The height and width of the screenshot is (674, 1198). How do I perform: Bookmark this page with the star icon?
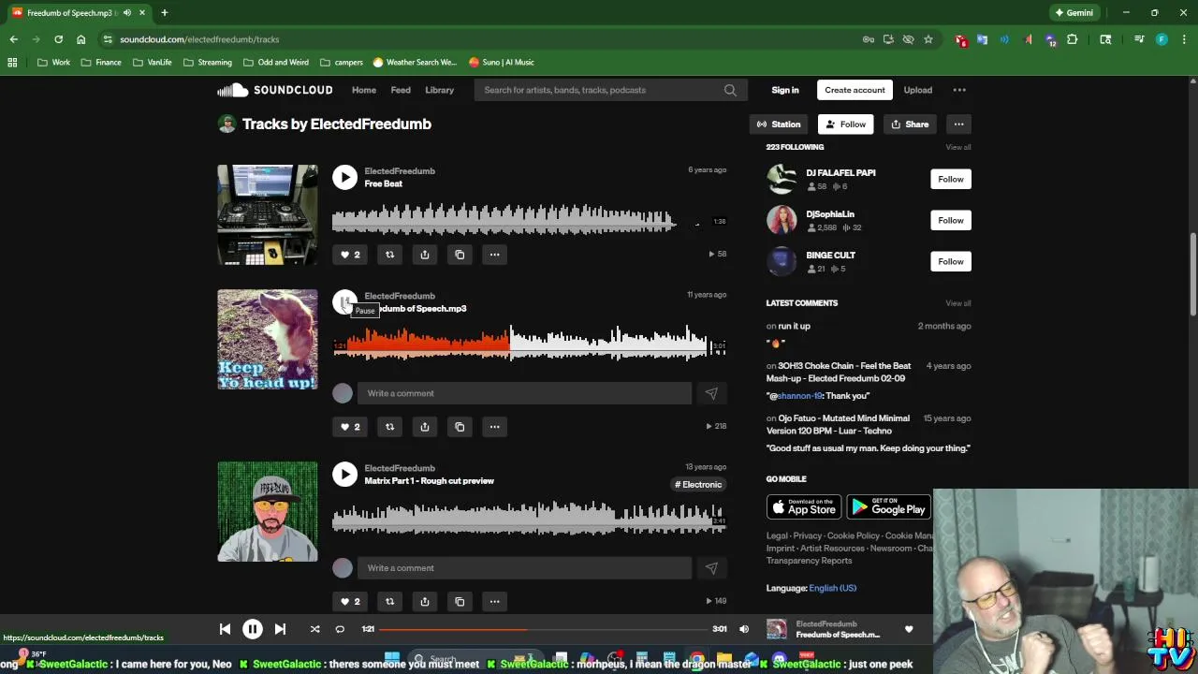[x=928, y=39]
